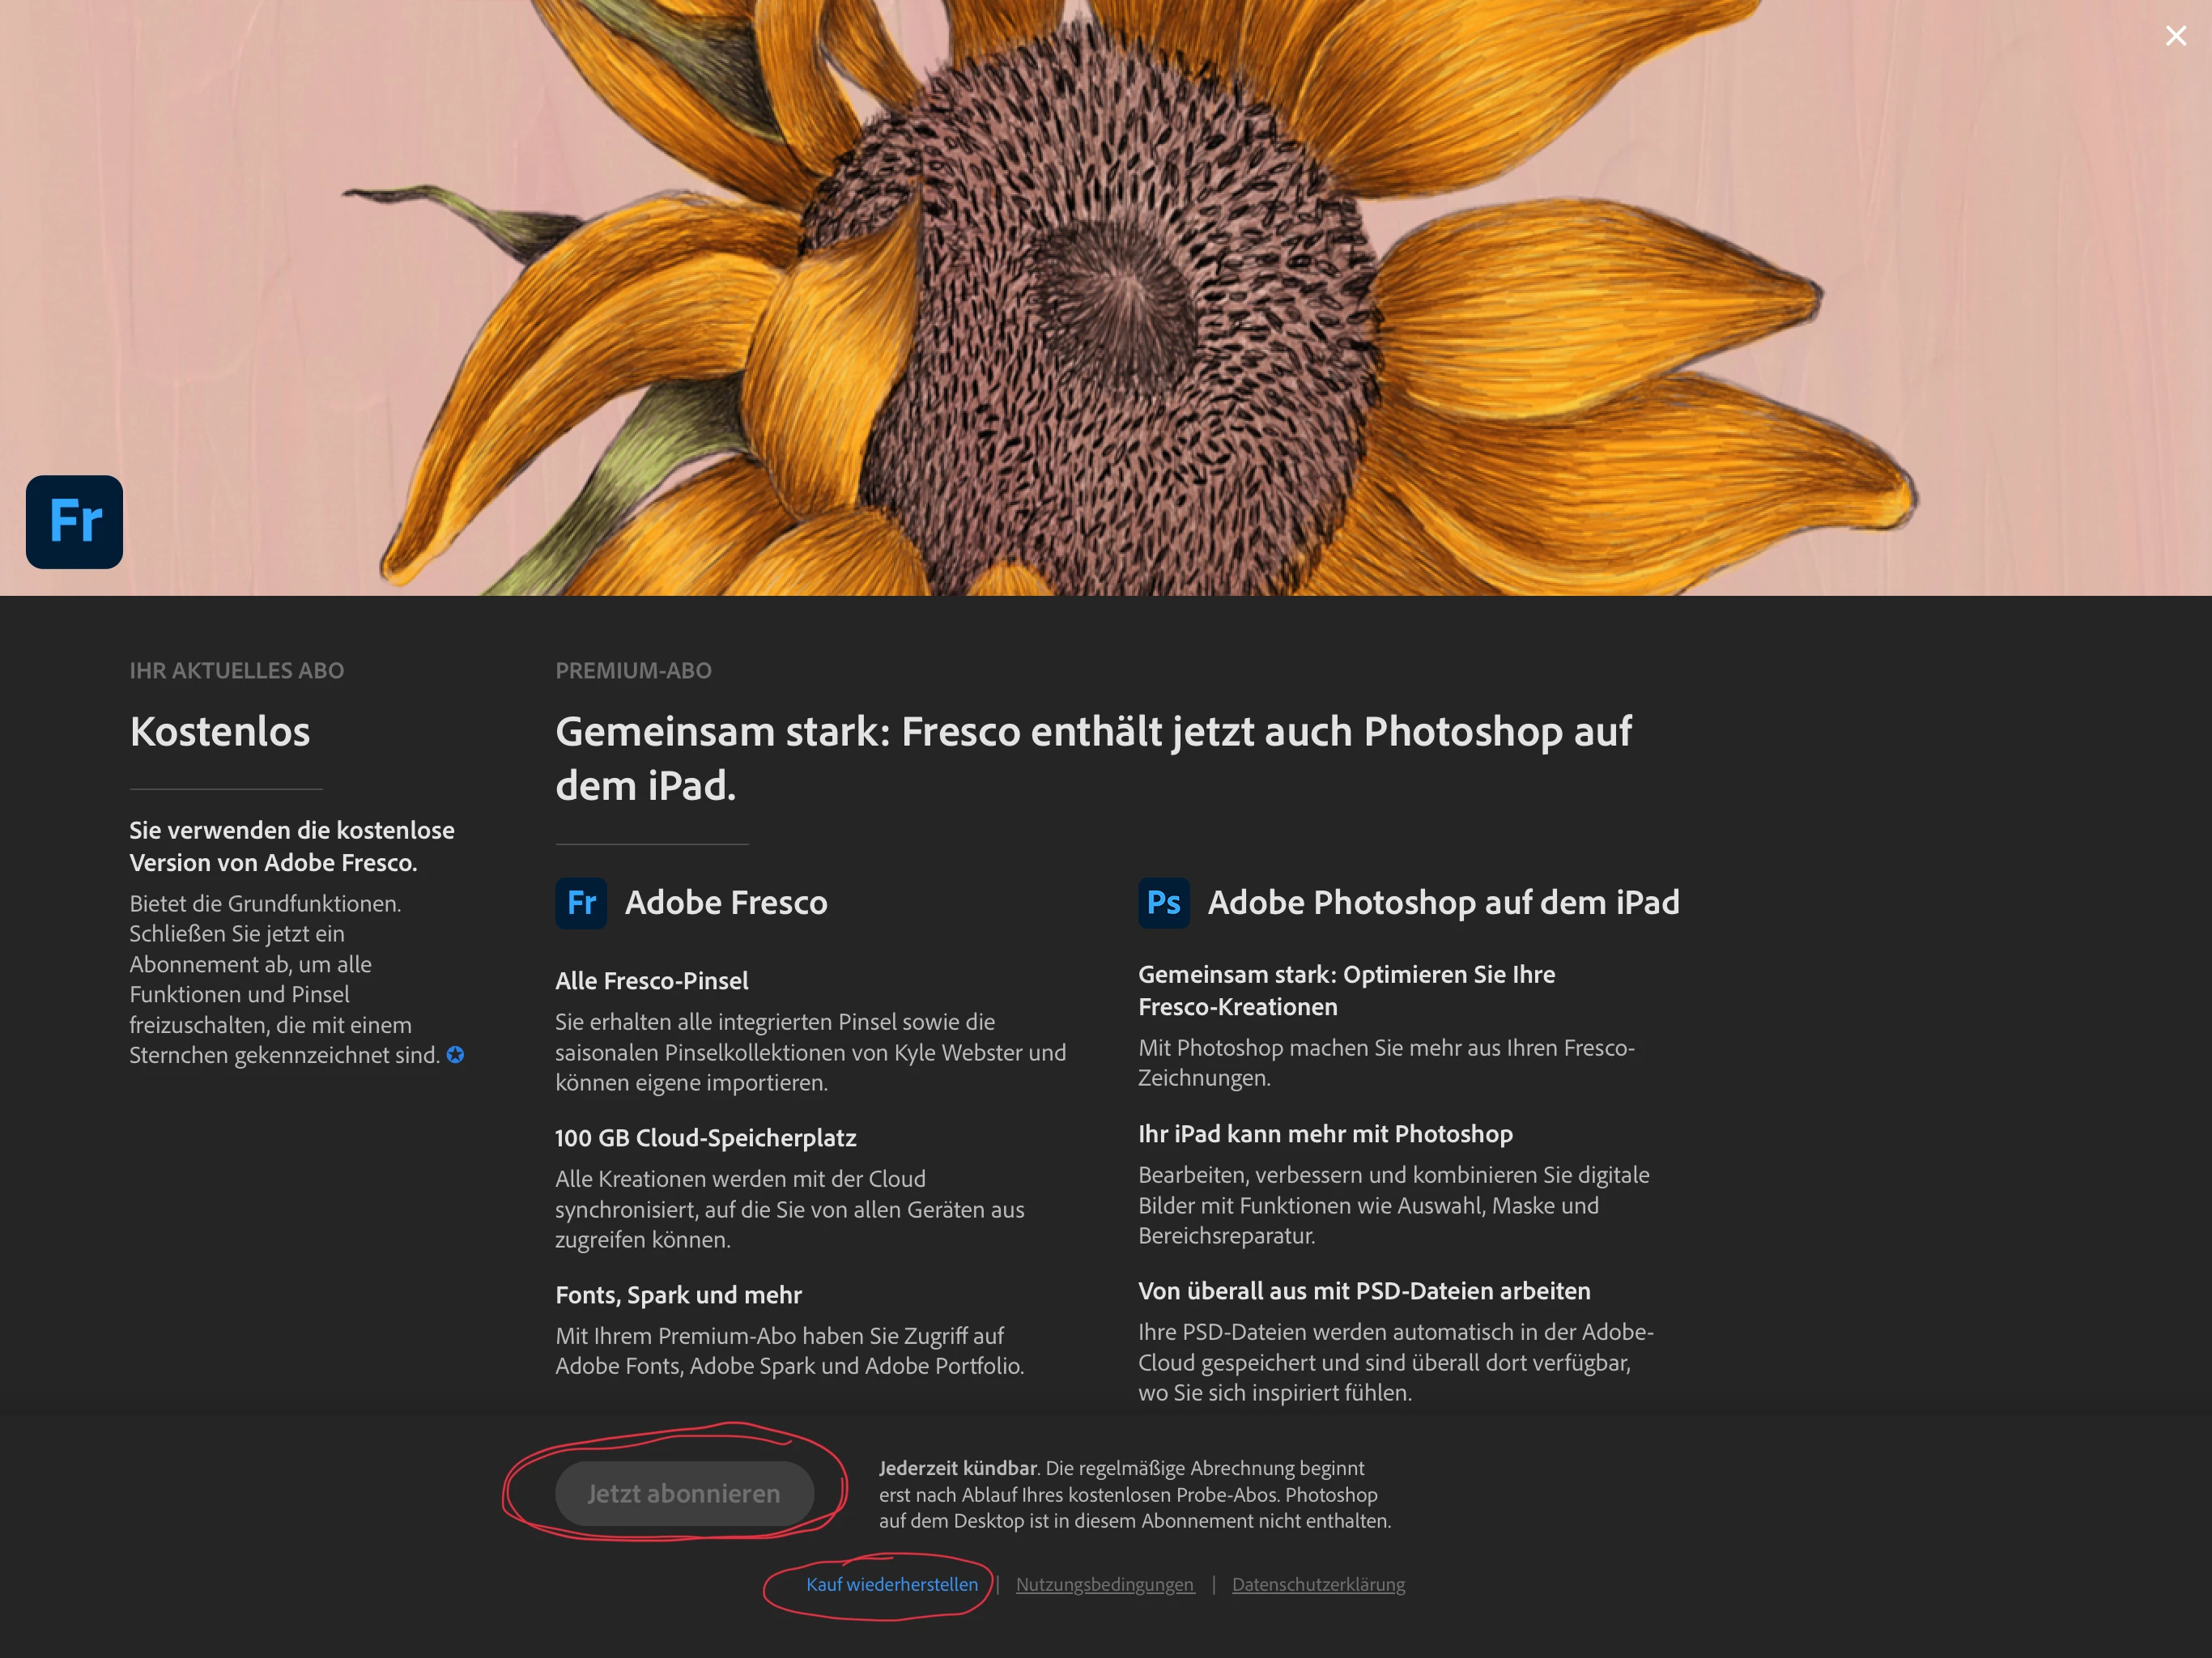Viewport: 2212px width, 1658px height.
Task: Click the Adobe Fresco section title
Action: click(x=726, y=903)
